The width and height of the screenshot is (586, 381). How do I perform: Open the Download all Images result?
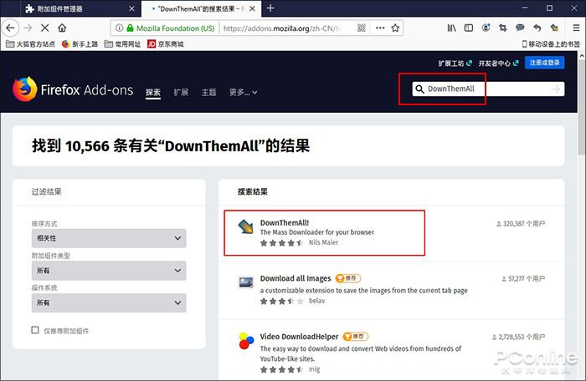pyautogui.click(x=296, y=278)
